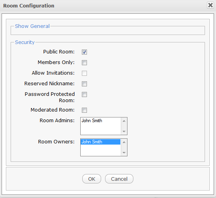This screenshot has width=216, height=198.
Task: Click the Security section heading
Action: [25, 42]
